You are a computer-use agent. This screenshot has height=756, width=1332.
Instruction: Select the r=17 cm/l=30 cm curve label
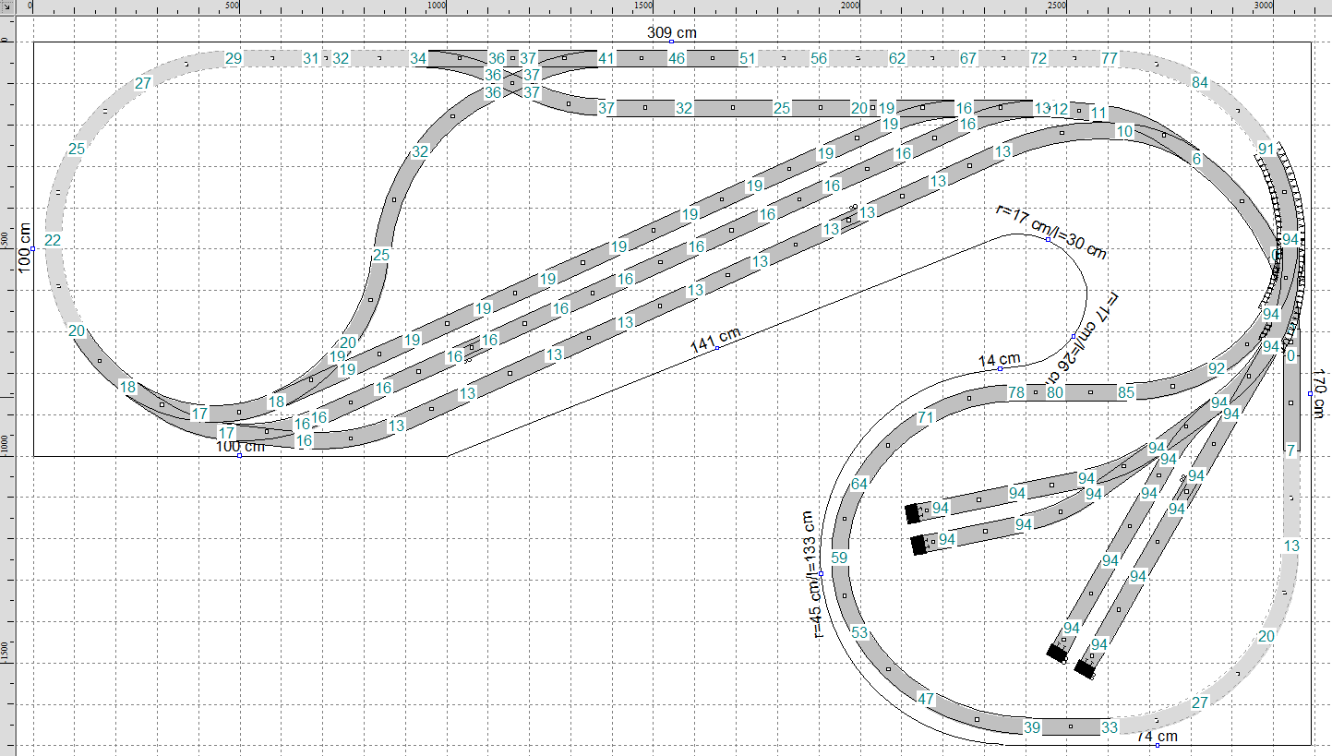point(1050,231)
